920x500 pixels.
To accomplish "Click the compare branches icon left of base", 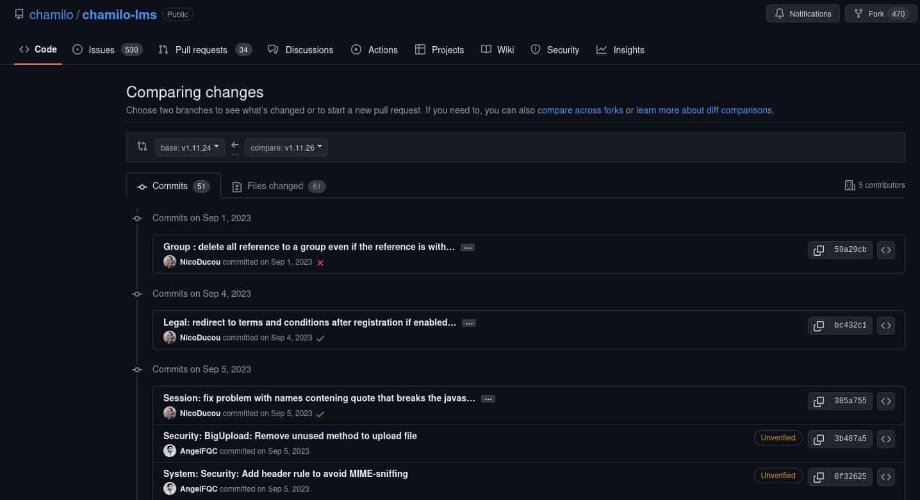I will pos(142,147).
